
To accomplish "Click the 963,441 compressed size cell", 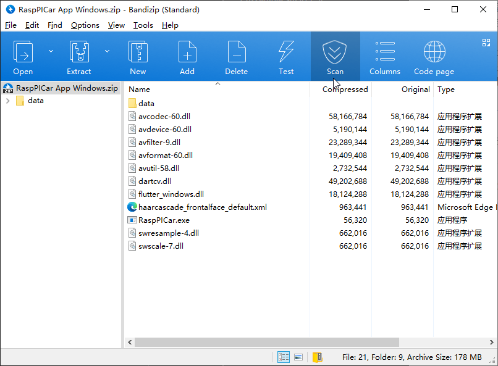I will click(x=353, y=207).
